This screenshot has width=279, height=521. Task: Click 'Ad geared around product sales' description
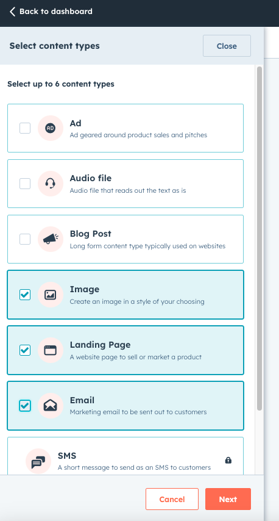click(x=138, y=135)
